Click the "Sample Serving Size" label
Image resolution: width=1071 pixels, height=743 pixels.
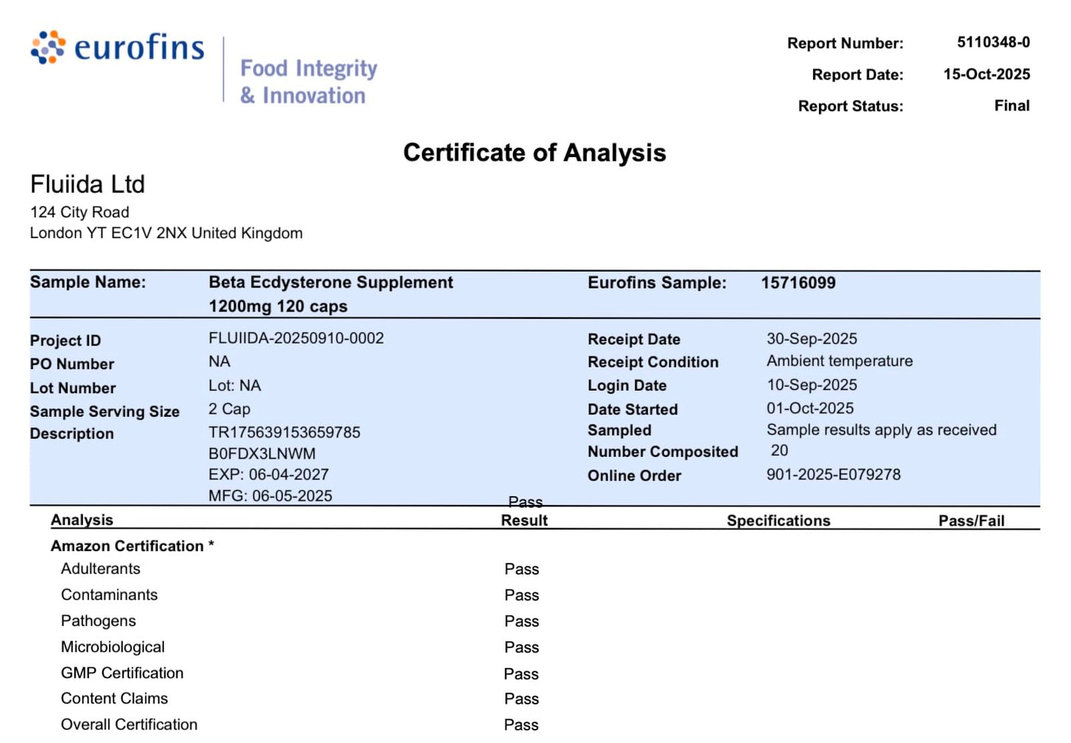point(105,412)
